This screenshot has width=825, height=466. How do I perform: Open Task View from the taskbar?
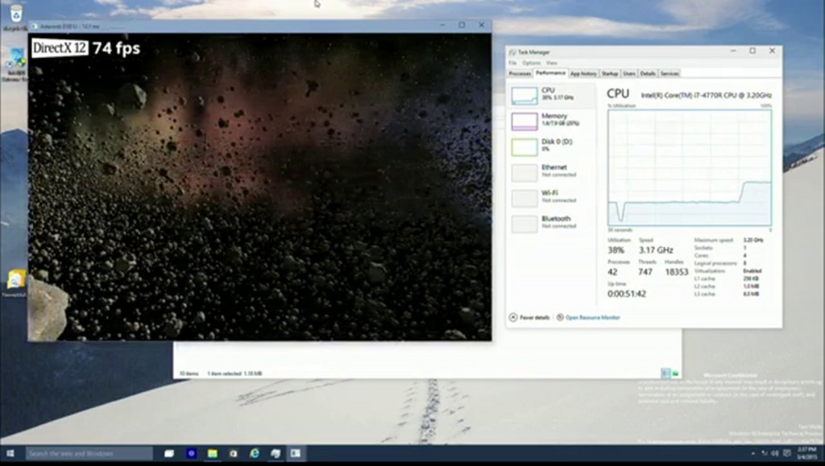(x=169, y=454)
